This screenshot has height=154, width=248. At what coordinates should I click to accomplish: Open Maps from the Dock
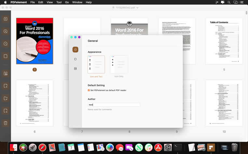pos(100,147)
